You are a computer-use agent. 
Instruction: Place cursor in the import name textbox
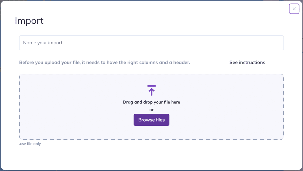(x=151, y=43)
